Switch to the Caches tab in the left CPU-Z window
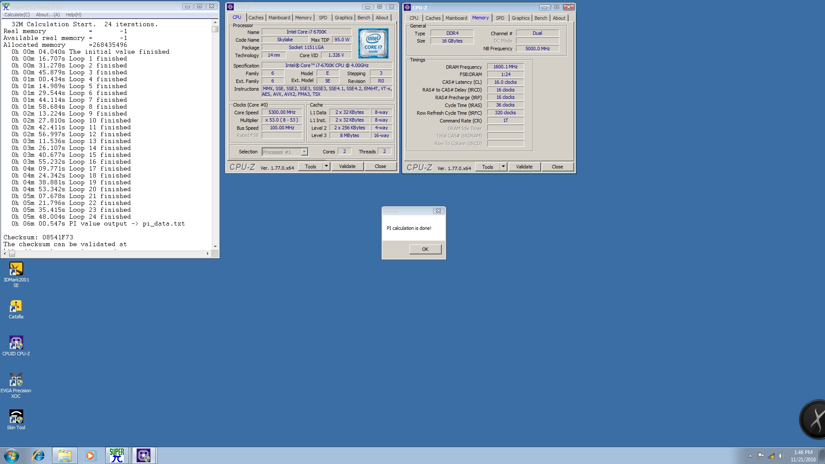825x464 pixels. pyautogui.click(x=256, y=18)
